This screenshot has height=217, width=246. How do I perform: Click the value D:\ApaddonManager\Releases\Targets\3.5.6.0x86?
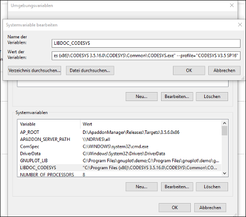point(131,132)
